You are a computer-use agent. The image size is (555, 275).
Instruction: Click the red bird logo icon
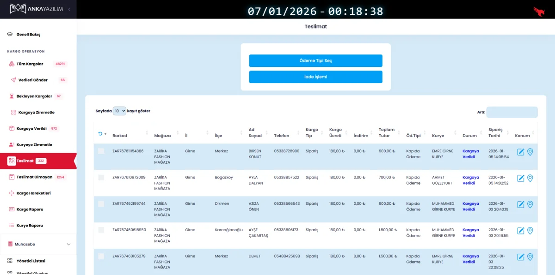(539, 11)
